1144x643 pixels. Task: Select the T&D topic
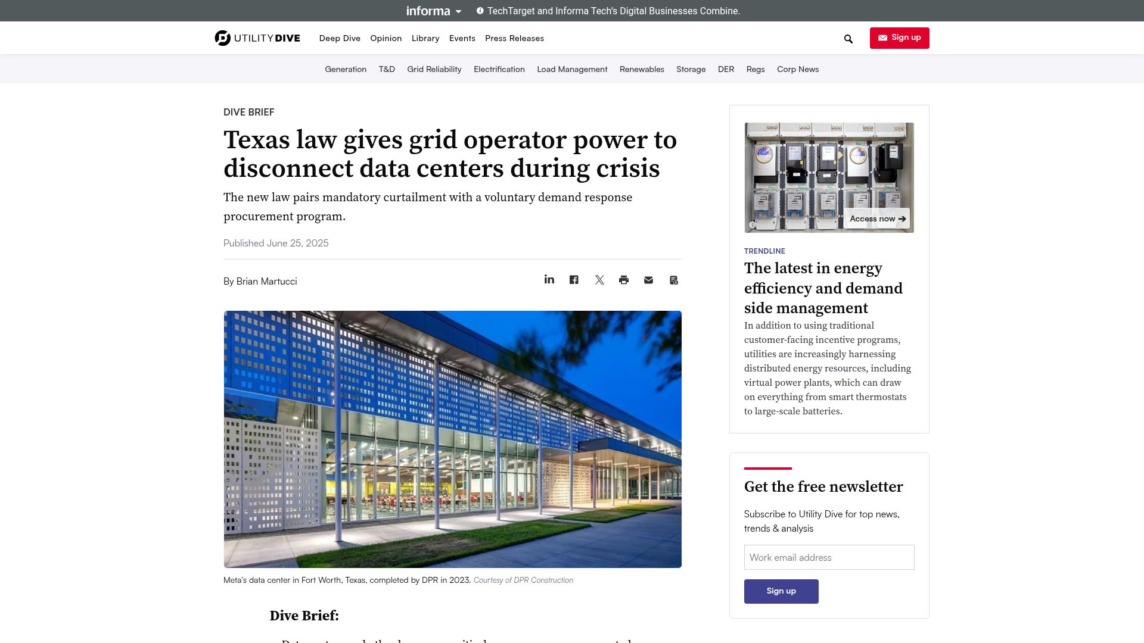click(387, 69)
